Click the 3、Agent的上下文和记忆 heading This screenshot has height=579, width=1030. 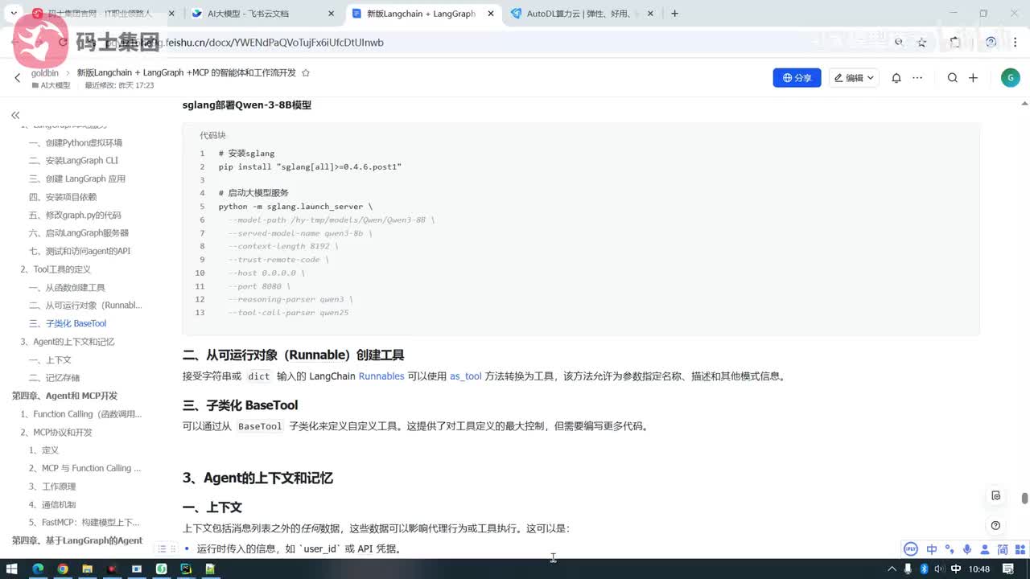pos(257,478)
